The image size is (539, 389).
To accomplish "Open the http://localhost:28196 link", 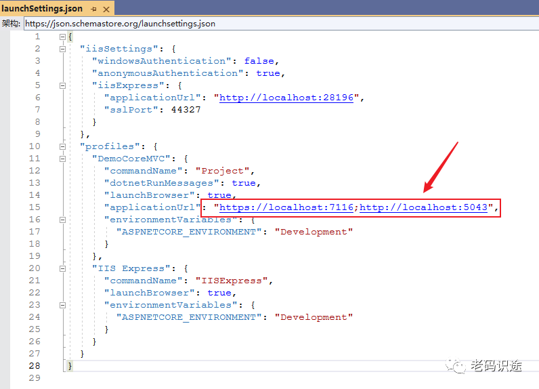I will click(286, 98).
